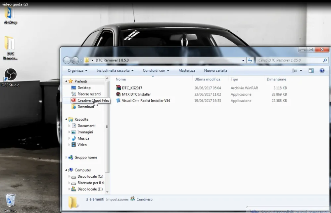Expand the Musica library node
Screen dimensions: 331x213
(x=69, y=138)
